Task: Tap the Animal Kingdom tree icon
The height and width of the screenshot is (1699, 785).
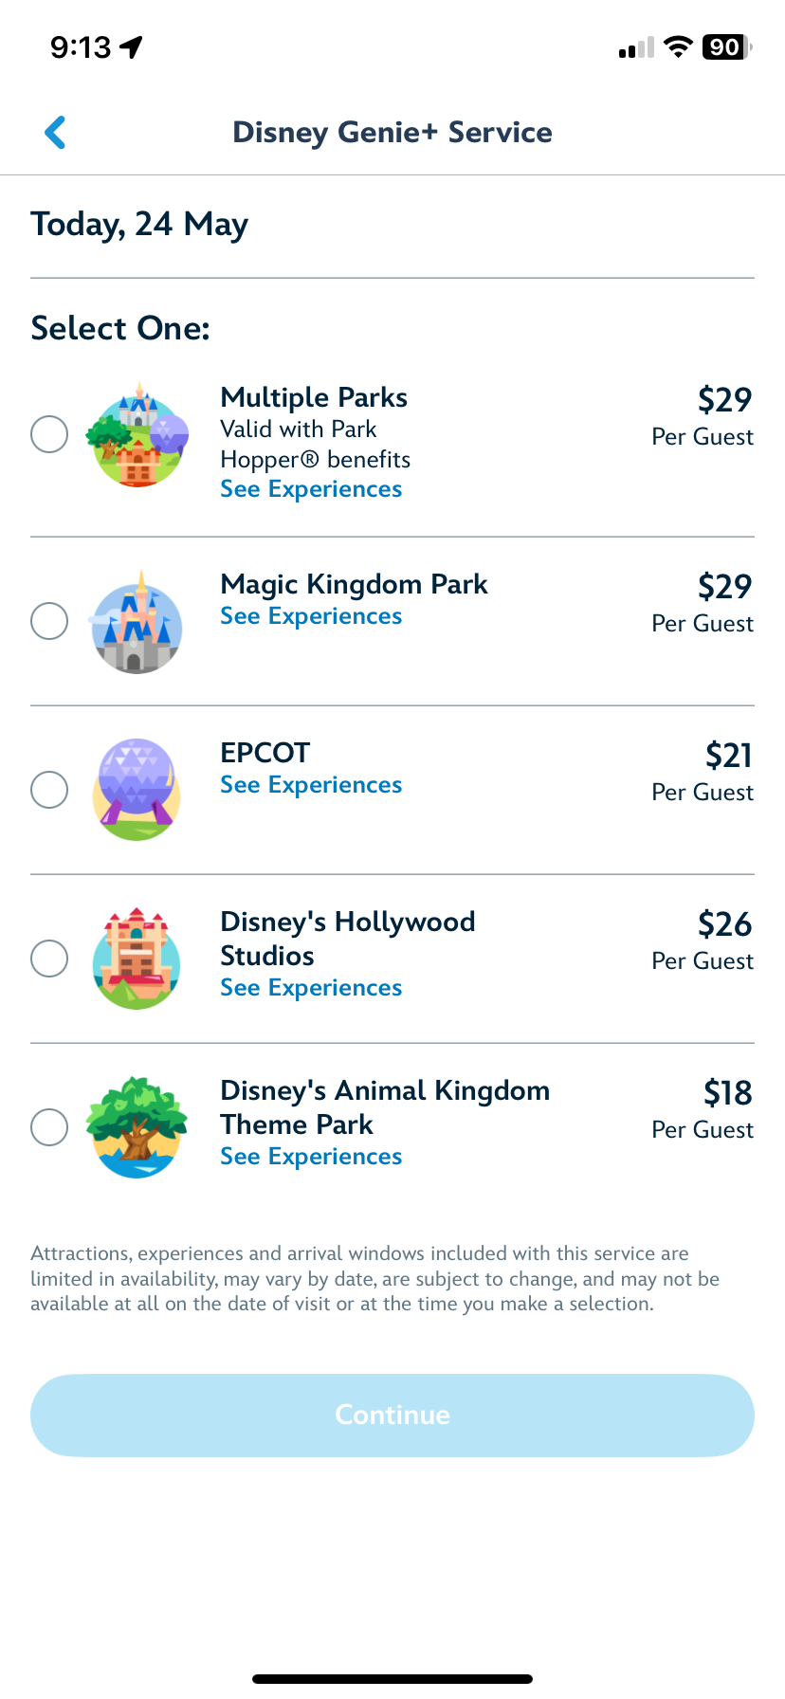Action: tap(137, 1127)
